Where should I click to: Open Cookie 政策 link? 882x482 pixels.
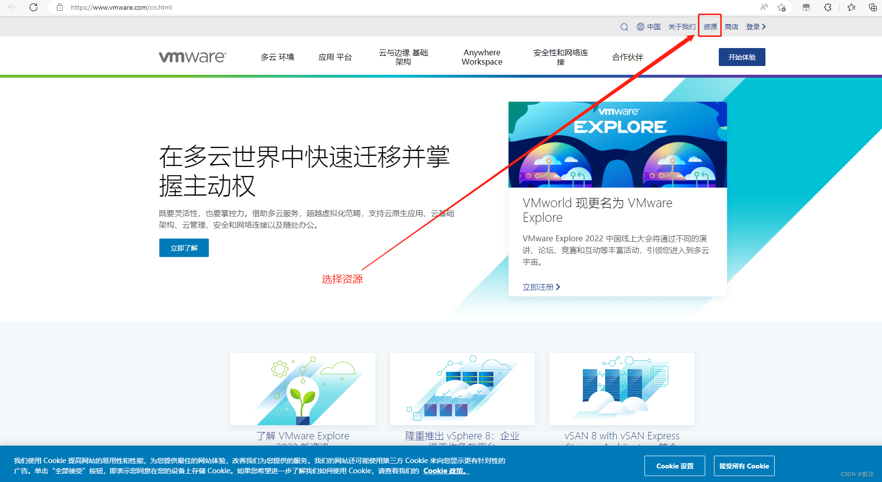(446, 471)
